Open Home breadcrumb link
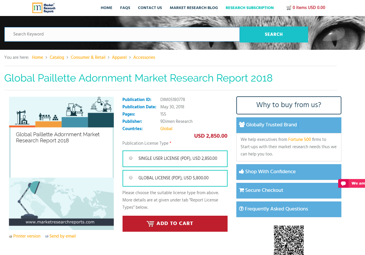This screenshot has height=255, width=365. point(37,57)
